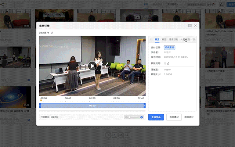Open the 语音识别 tab
The height and width of the screenshot is (147, 235).
coord(173,39)
